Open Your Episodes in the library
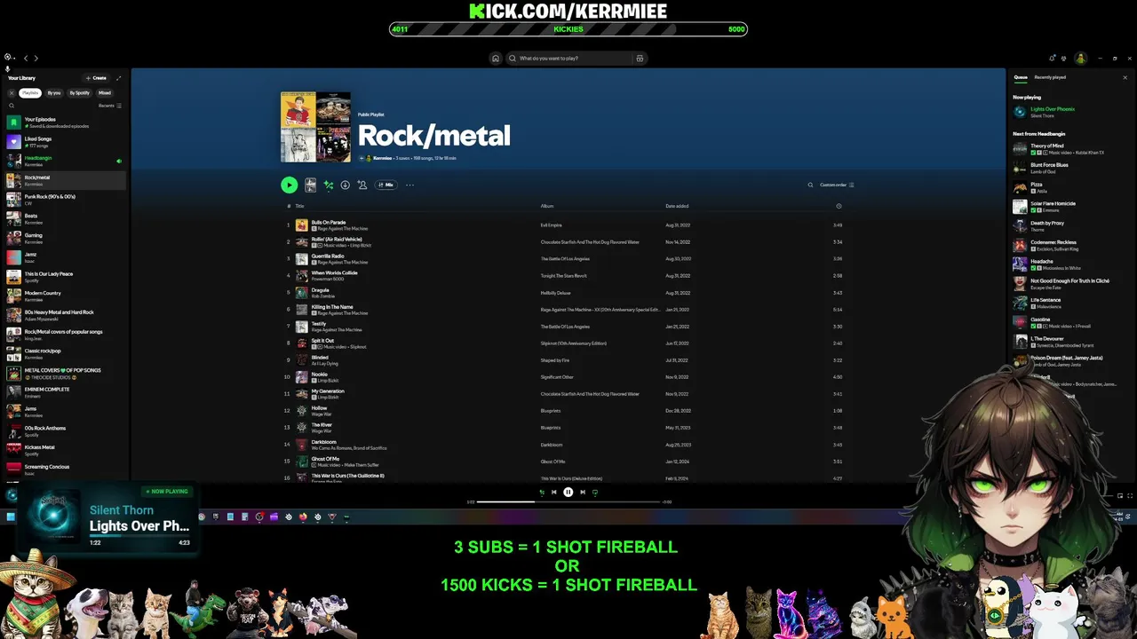 (x=64, y=122)
